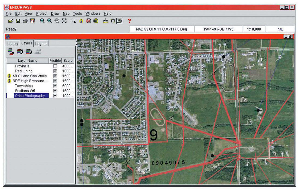Switch to the Library tab
Image resolution: width=300 pixels, height=191 pixels.
pyautogui.click(x=13, y=44)
